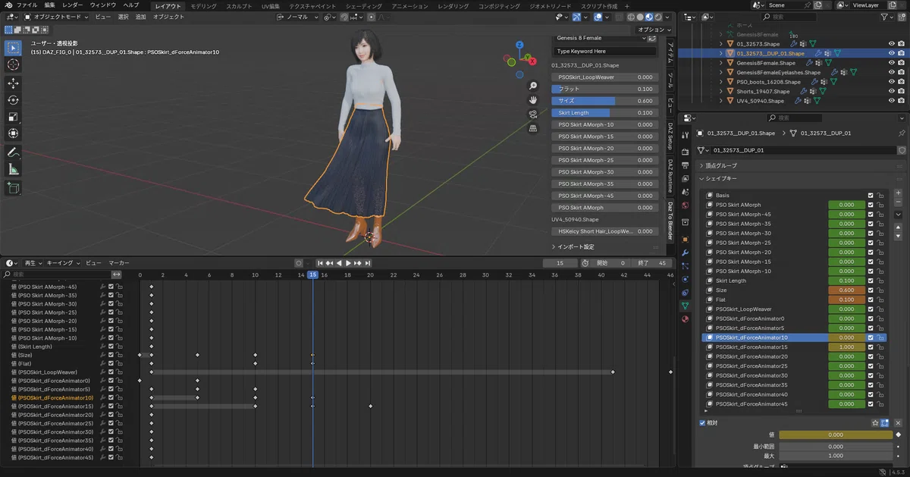
Task: Switch perspective/orthographic grid icon
Action: 533,128
